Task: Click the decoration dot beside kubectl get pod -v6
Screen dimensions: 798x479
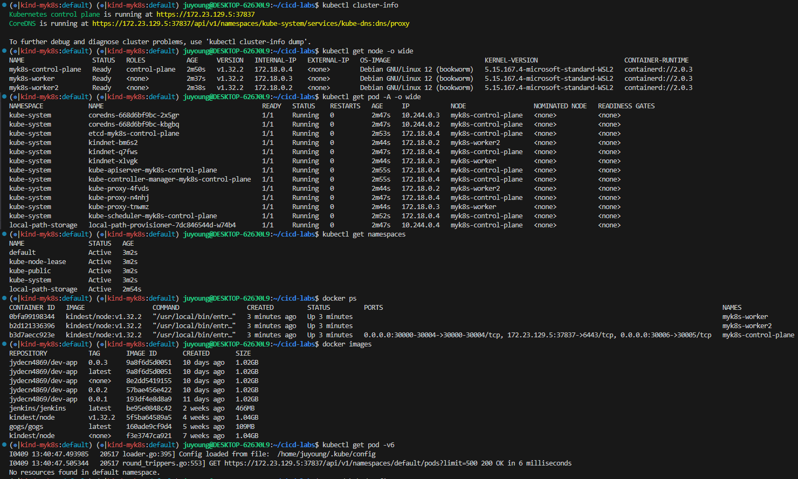Action: pos(4,445)
